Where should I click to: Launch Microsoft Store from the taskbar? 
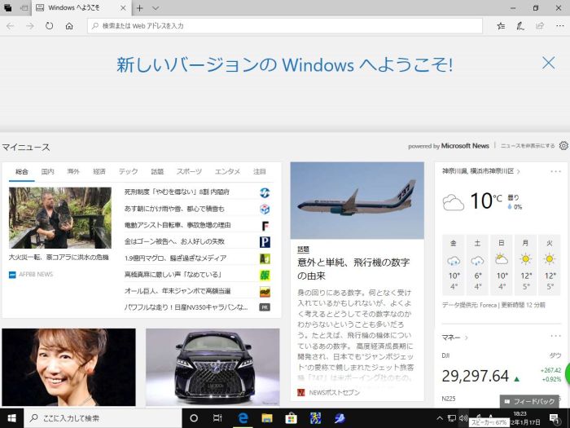click(291, 418)
